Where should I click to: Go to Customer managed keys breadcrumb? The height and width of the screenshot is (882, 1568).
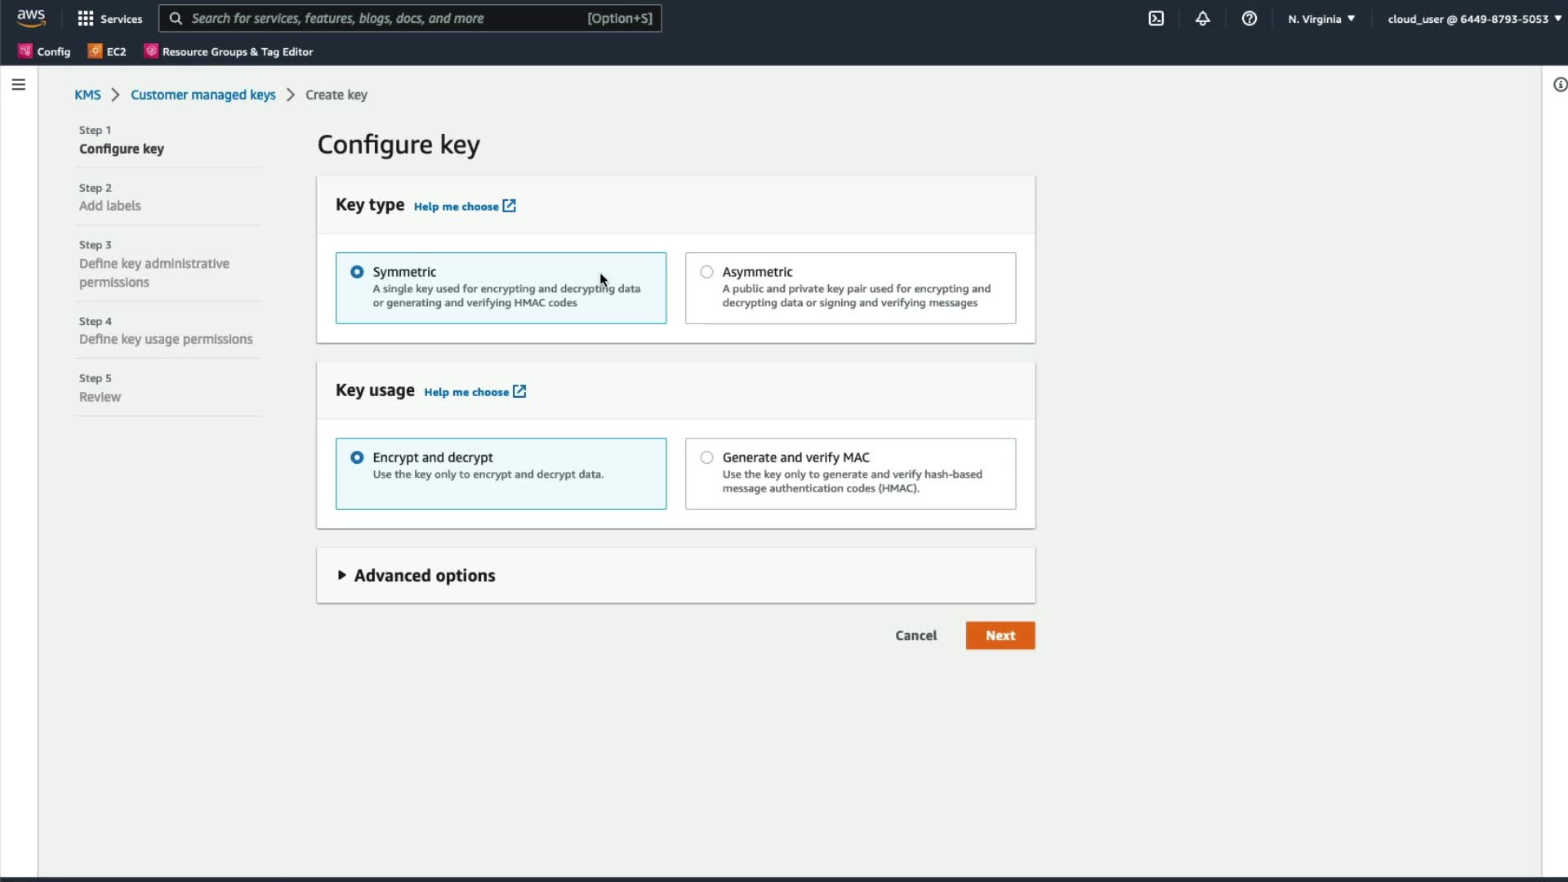[203, 95]
